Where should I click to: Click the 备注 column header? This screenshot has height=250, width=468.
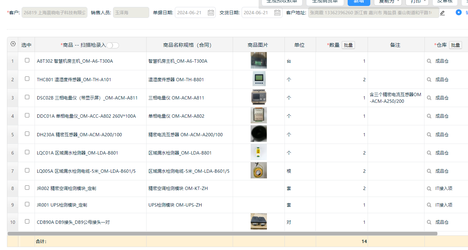[396, 45]
